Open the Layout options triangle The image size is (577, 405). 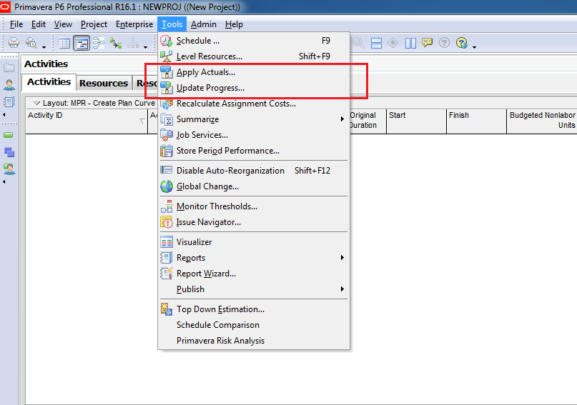click(x=37, y=104)
